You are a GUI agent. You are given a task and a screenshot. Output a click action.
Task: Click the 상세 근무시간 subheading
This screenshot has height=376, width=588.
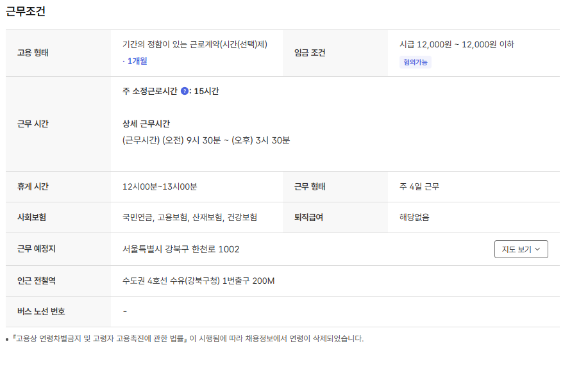(x=146, y=124)
